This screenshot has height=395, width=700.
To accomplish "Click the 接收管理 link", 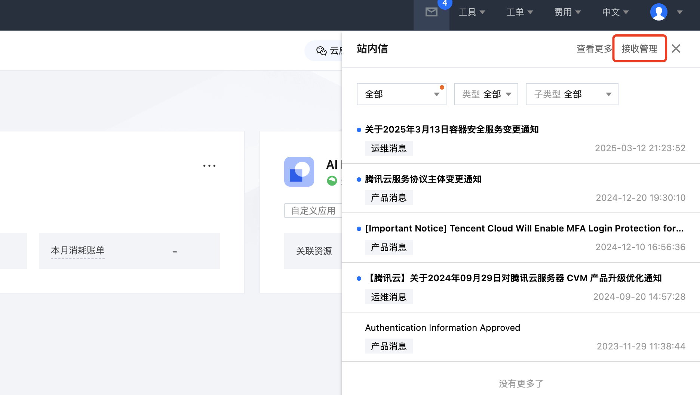I will [x=639, y=49].
